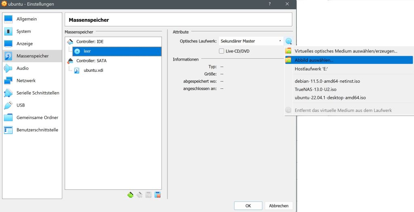Click the leer optical disc icon

[77, 51]
